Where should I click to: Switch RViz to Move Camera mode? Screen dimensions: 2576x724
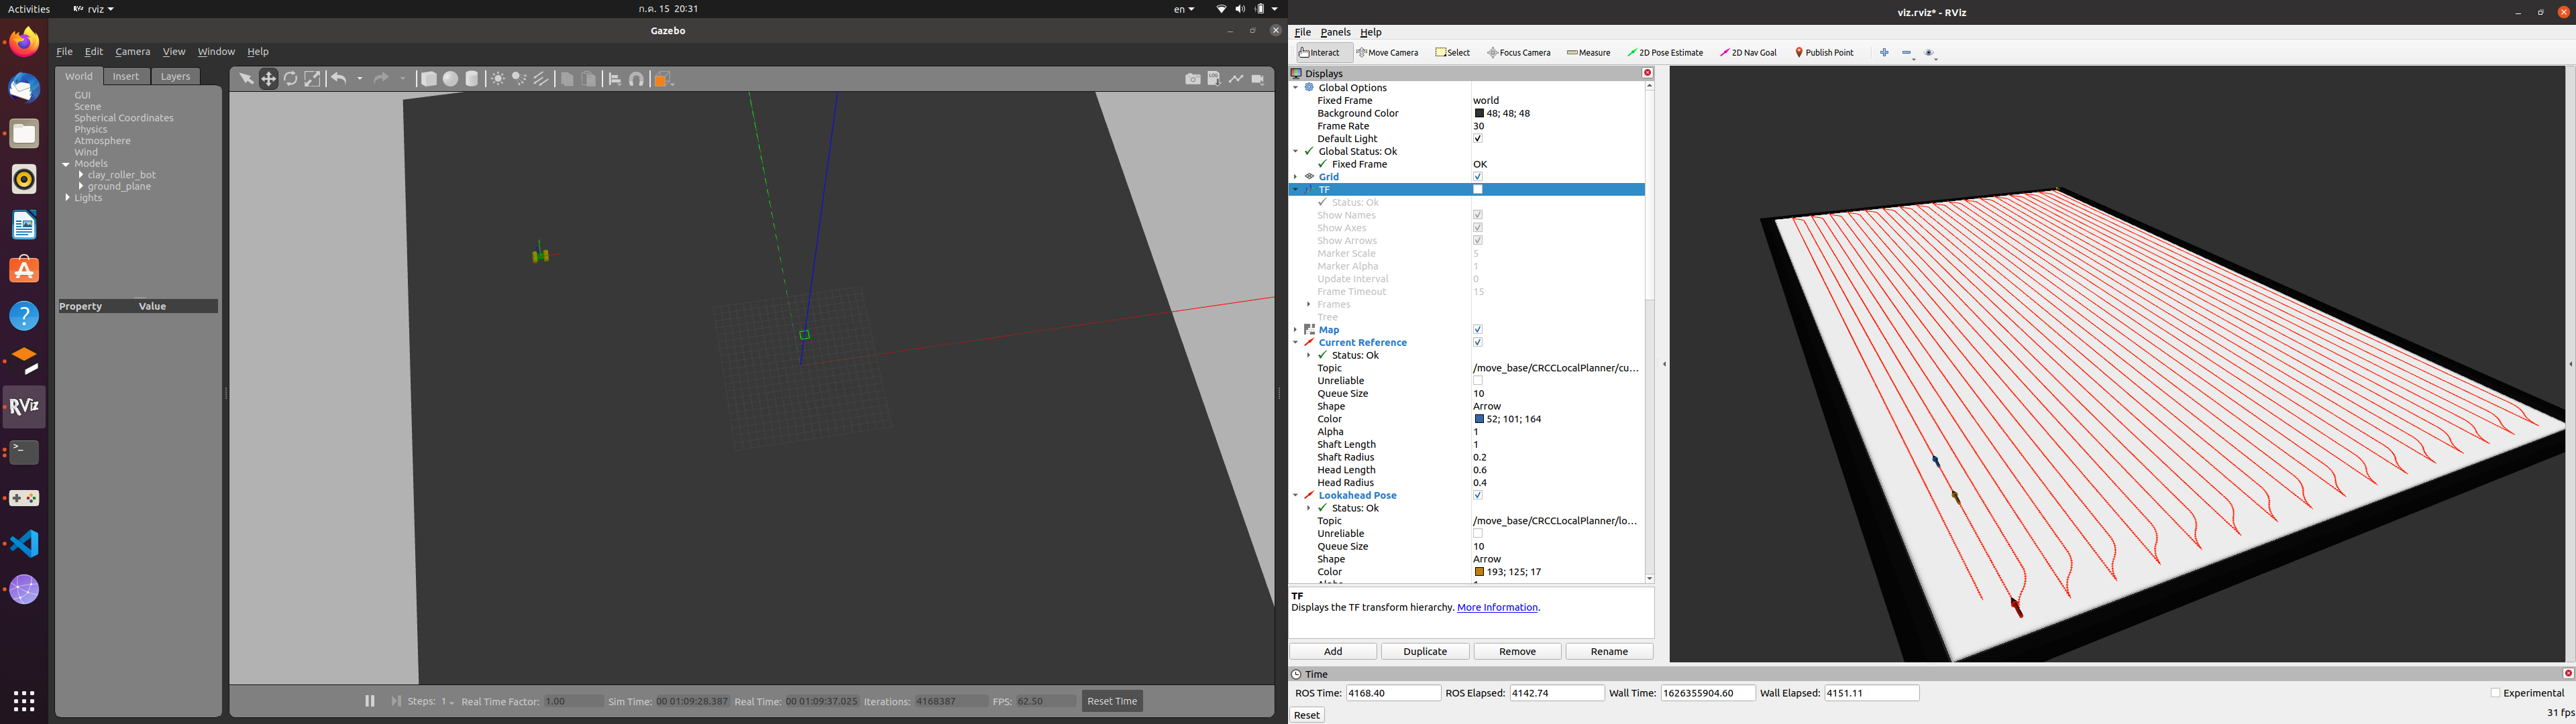pos(1388,52)
